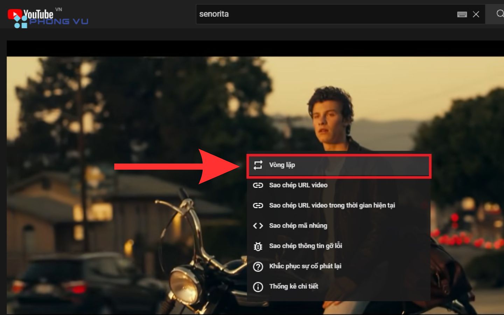Screen dimensions: 504x315
Task: Clear the search text with the X
Action: point(476,14)
